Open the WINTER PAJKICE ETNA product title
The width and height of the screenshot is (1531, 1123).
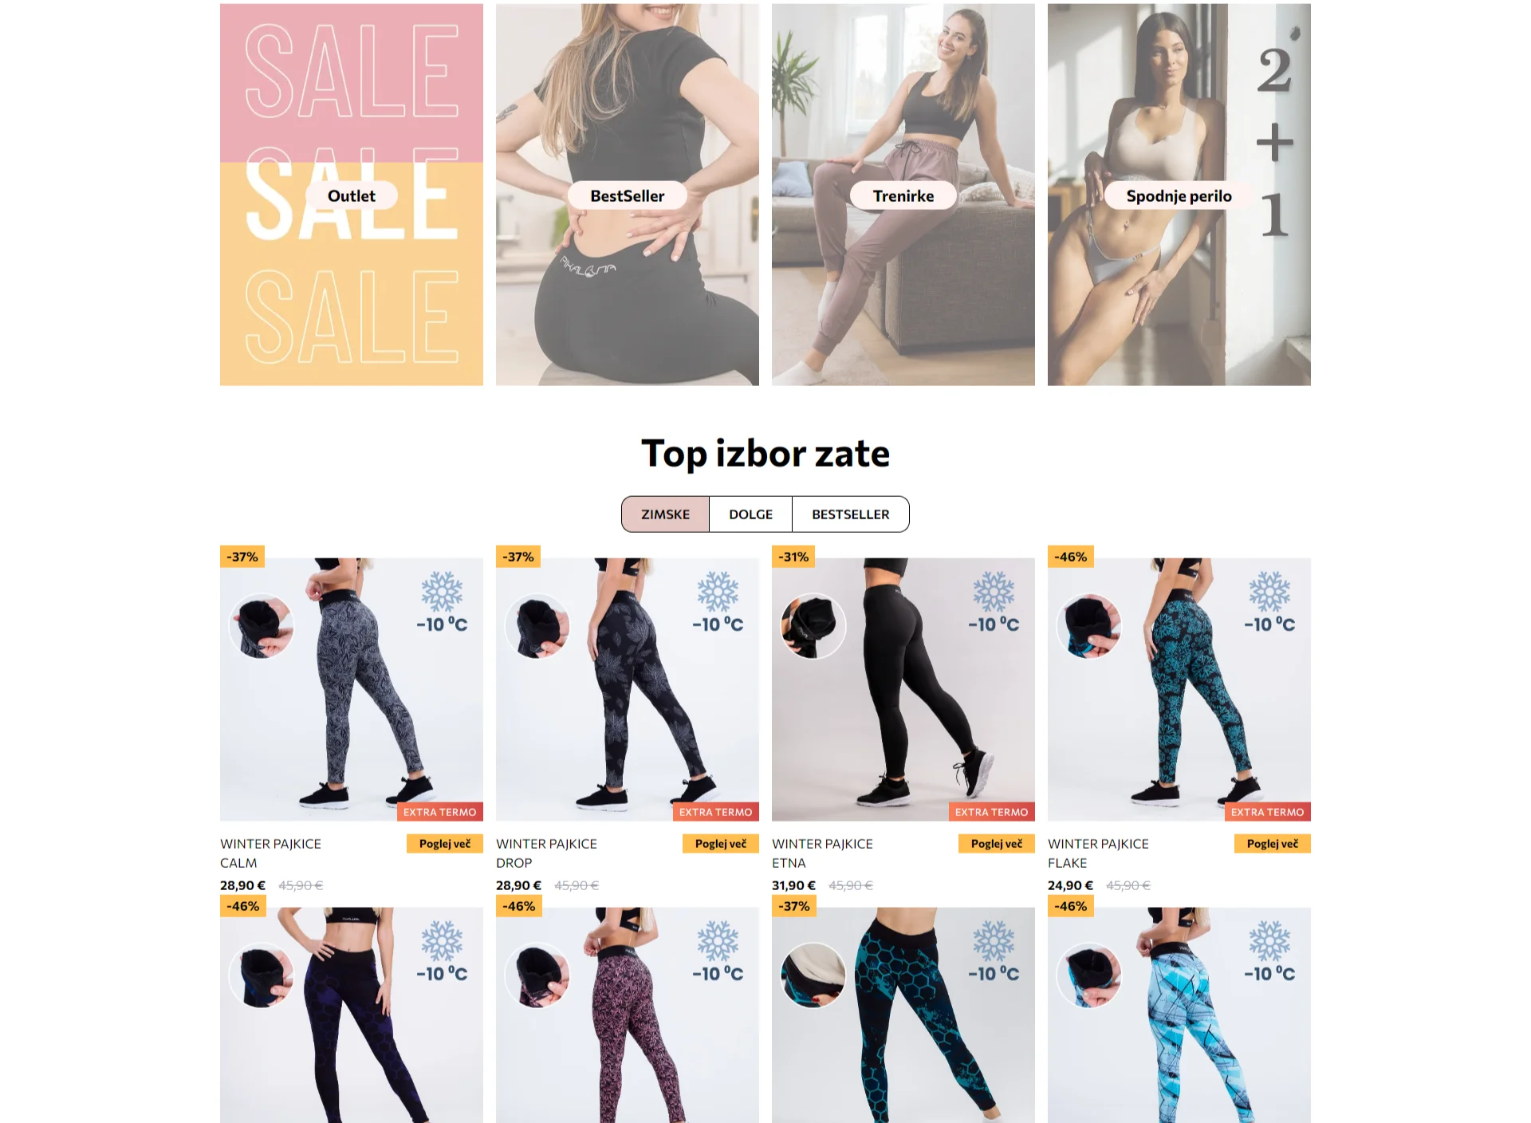[x=822, y=853]
